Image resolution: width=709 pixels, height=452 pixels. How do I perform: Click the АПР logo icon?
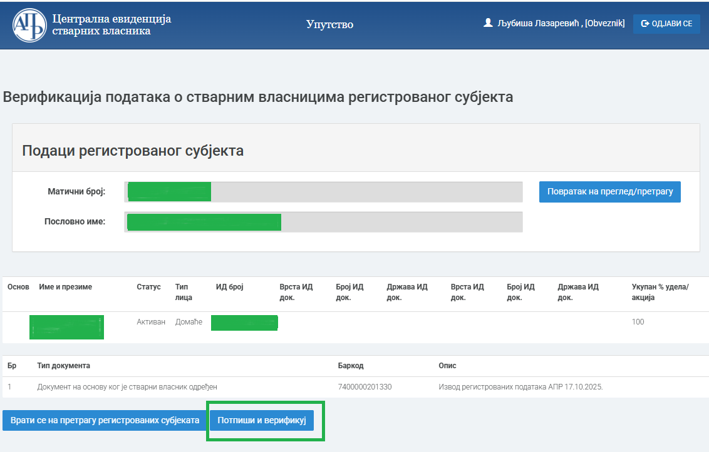coord(29,25)
